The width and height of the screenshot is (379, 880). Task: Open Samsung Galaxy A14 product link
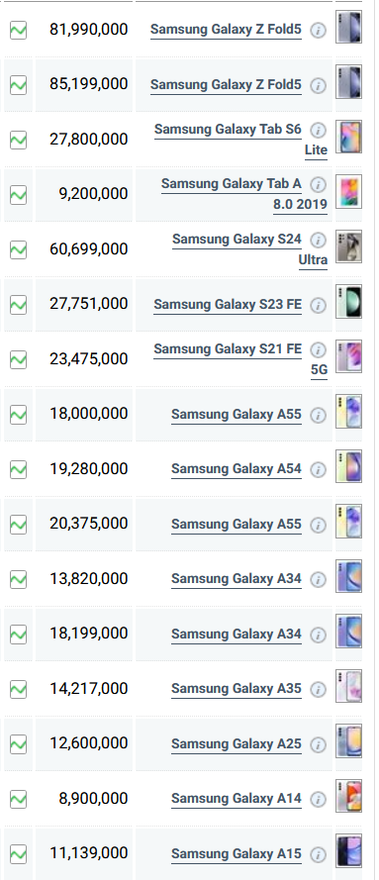pos(237,799)
